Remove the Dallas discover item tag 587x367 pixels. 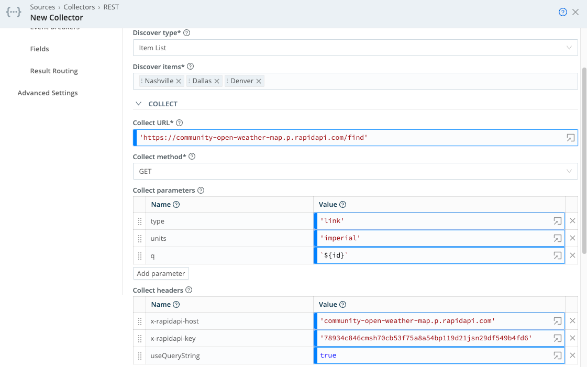click(217, 81)
